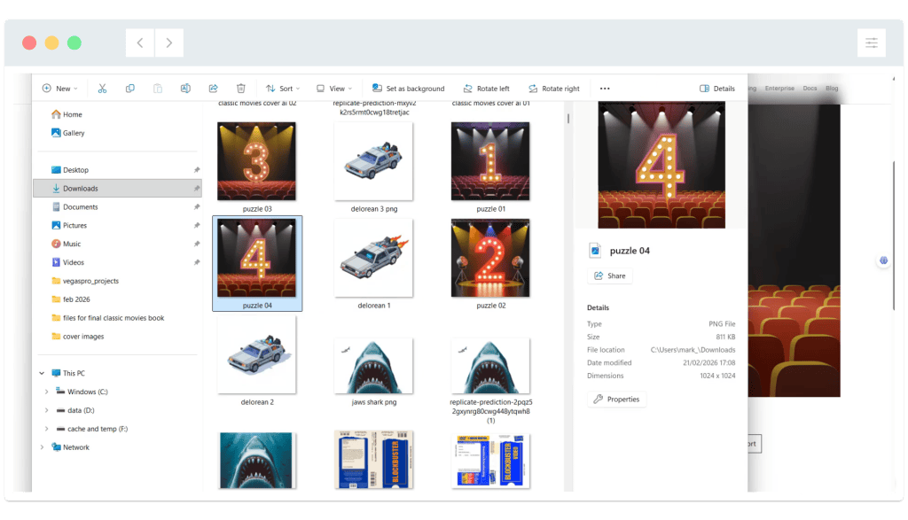908x520 pixels.
Task: Go forward with the right arrow button
Action: point(169,43)
